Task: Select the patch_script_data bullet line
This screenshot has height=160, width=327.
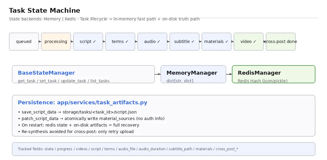Action: click(91, 119)
